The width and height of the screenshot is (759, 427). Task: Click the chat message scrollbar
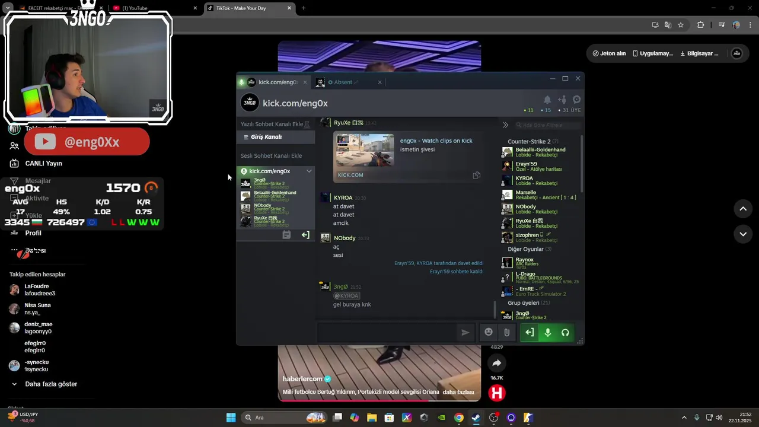(x=495, y=309)
